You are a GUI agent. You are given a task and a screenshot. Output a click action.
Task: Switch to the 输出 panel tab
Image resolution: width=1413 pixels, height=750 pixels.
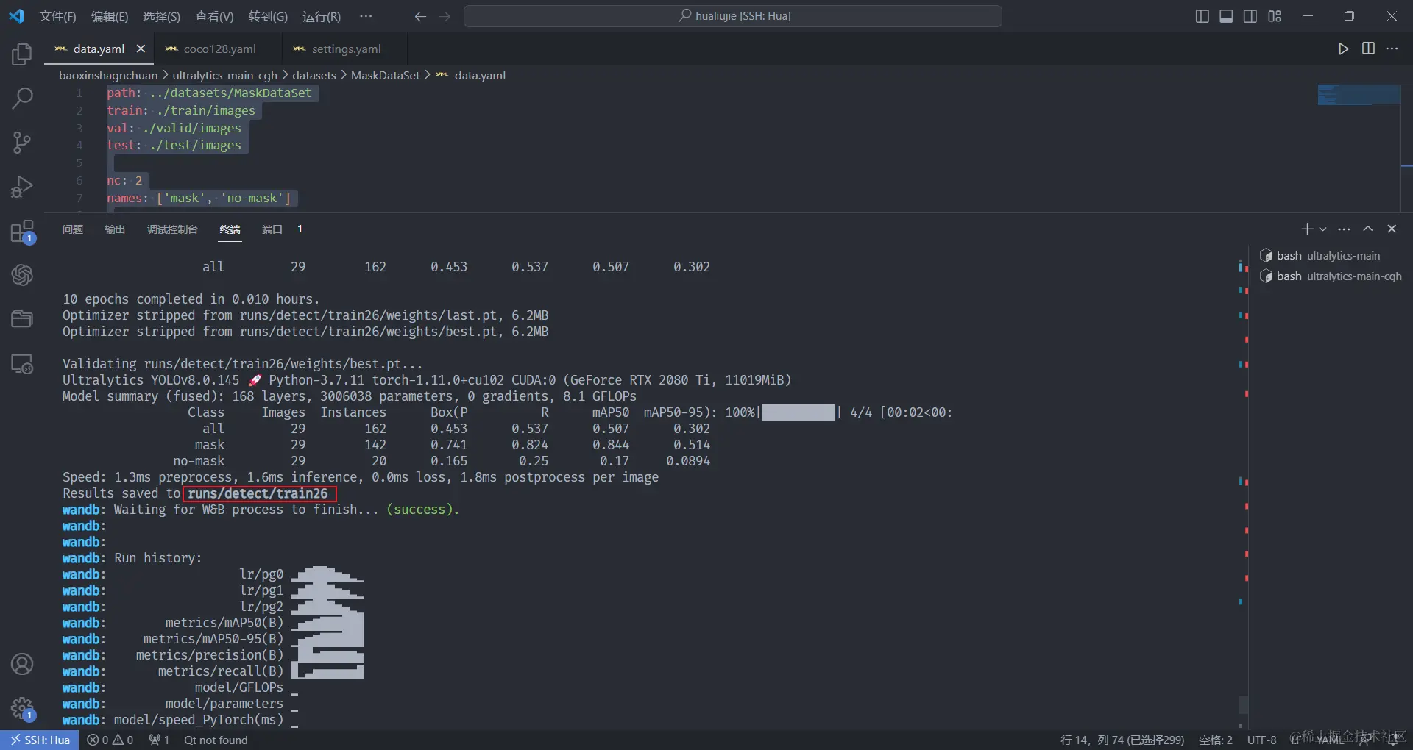(115, 229)
